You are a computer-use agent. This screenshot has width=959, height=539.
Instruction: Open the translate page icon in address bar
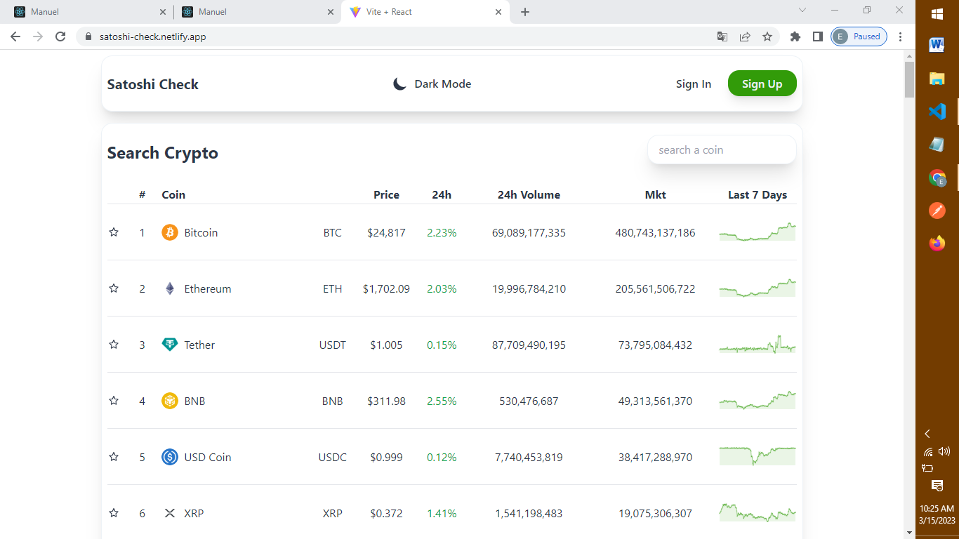(x=722, y=36)
